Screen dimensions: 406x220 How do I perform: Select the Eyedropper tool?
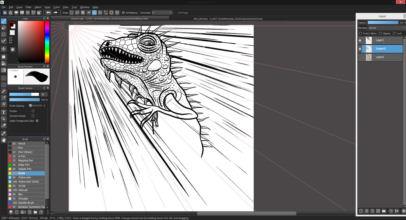click(4, 133)
